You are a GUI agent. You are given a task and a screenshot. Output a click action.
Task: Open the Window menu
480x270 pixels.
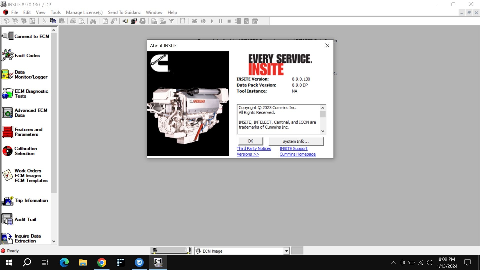(154, 12)
